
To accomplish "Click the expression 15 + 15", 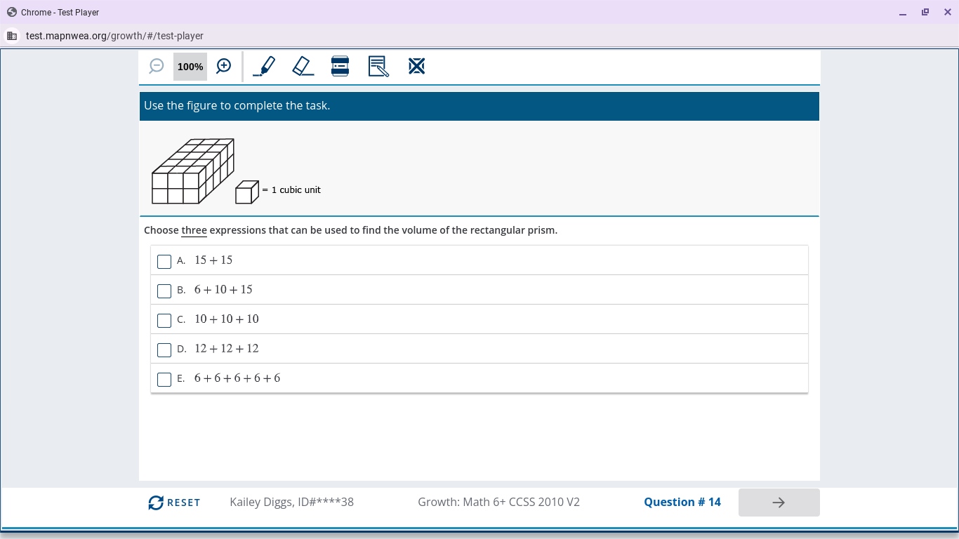I will [213, 260].
